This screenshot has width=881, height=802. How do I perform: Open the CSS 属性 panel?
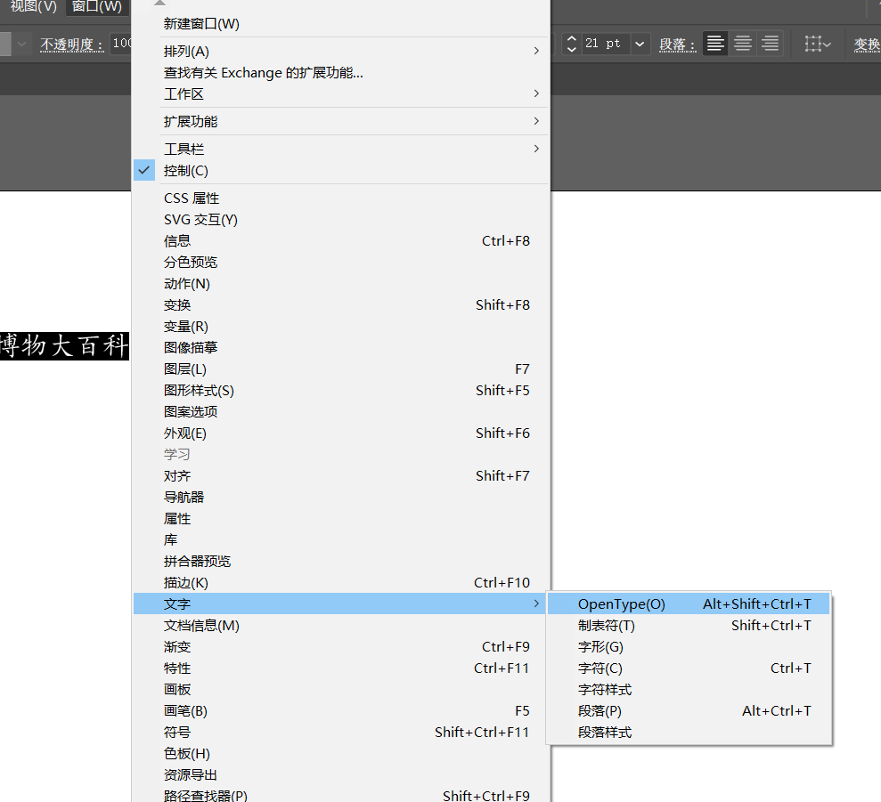340,198
